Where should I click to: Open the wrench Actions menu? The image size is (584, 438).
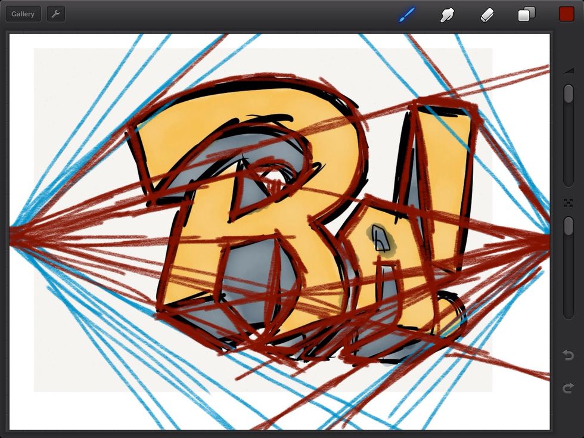tap(55, 14)
